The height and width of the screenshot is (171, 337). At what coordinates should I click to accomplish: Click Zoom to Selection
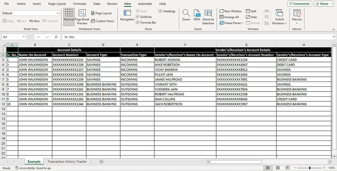[208, 17]
